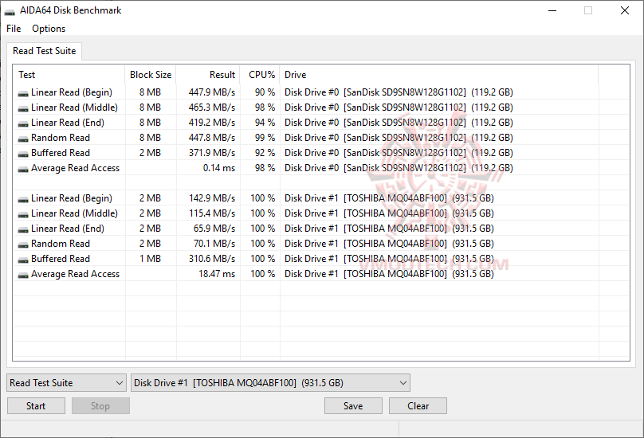The image size is (644, 438).
Task: Click the greyed-out Stop button
Action: (100, 406)
